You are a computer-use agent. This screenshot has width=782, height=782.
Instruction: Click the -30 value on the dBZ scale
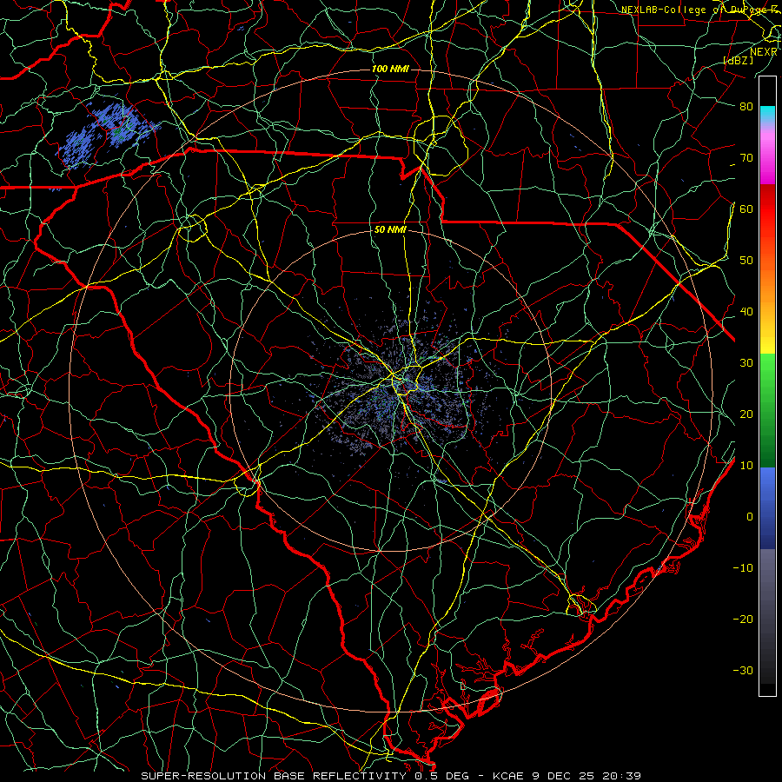pos(743,670)
